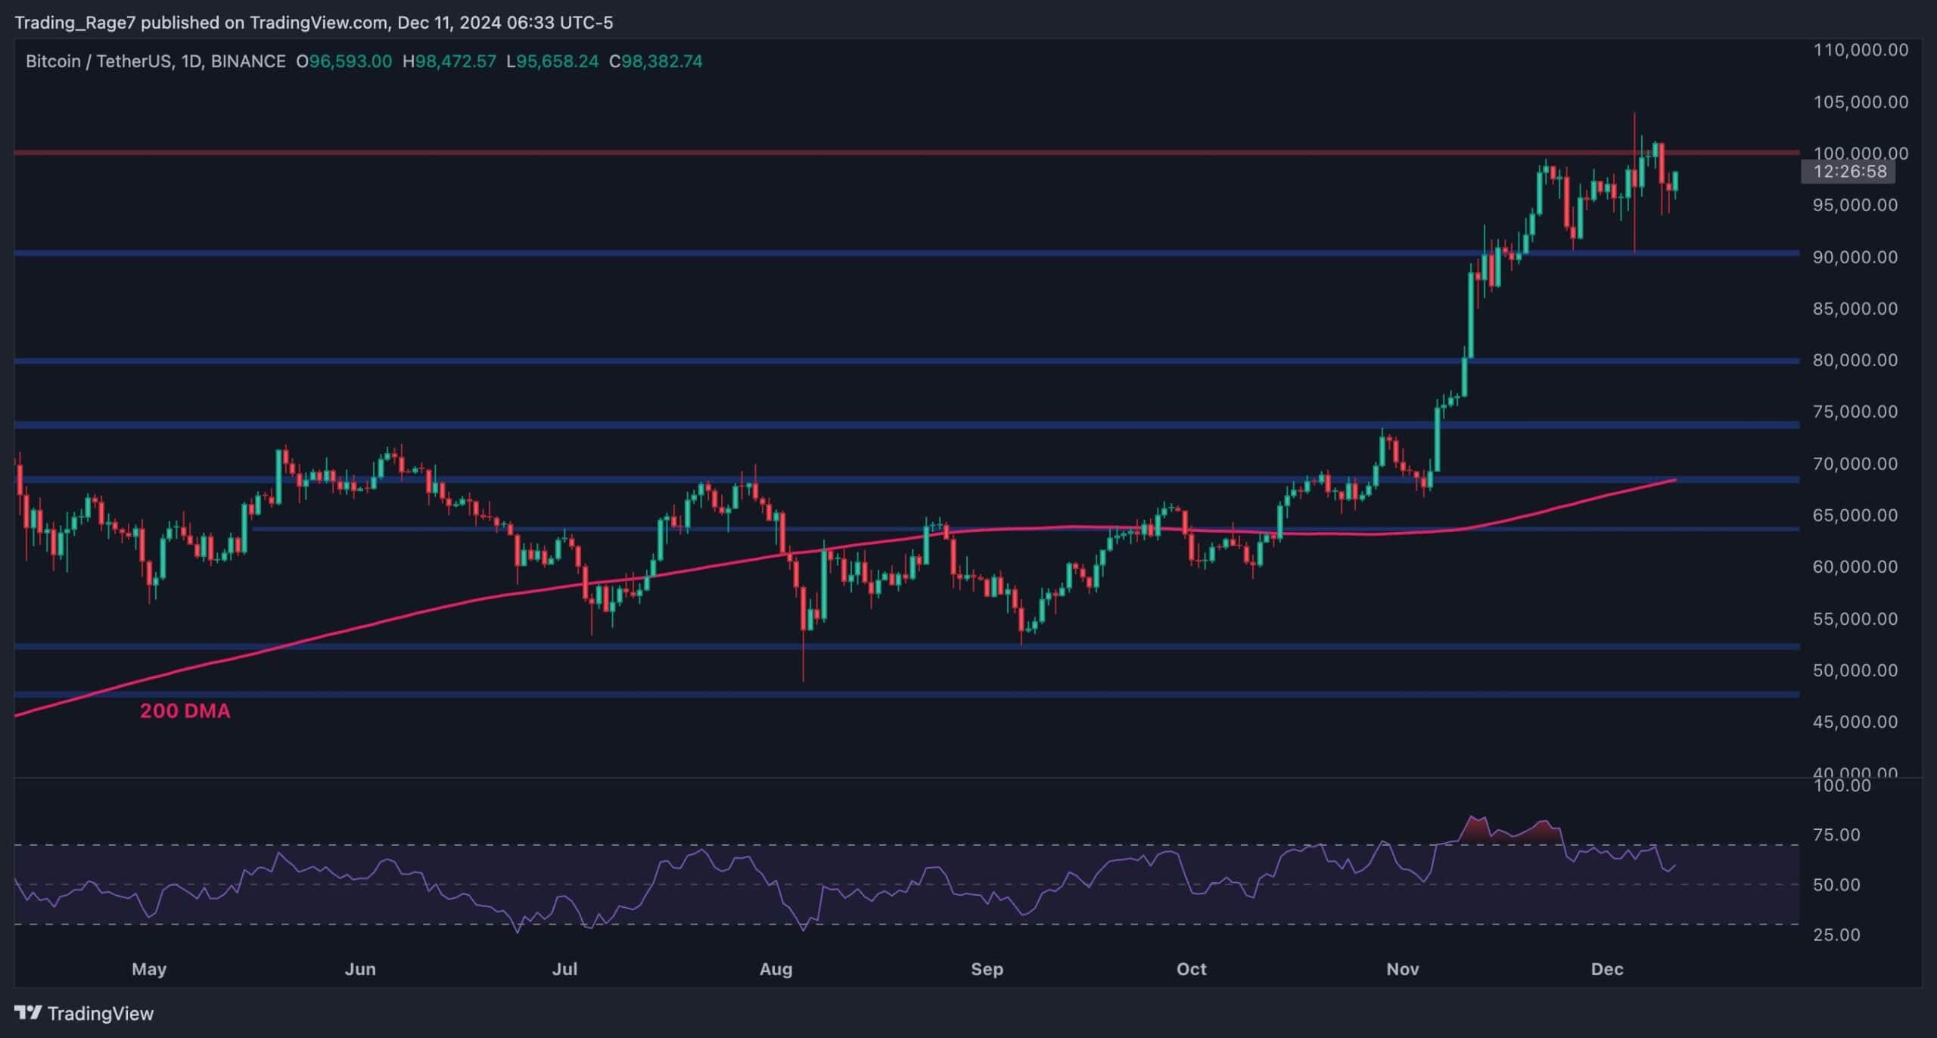Click the TradingView logo icon

pyautogui.click(x=28, y=1014)
